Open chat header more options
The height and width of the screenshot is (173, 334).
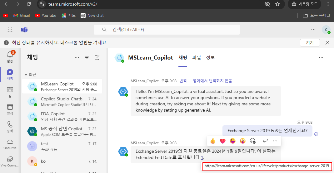[x=321, y=58]
